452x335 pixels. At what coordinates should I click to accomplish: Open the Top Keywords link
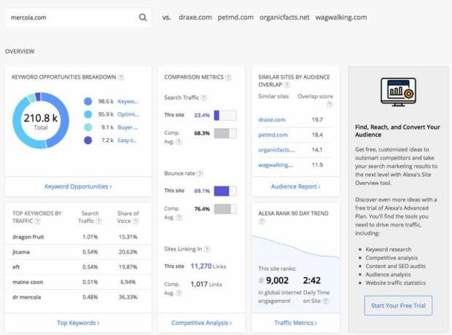78,323
